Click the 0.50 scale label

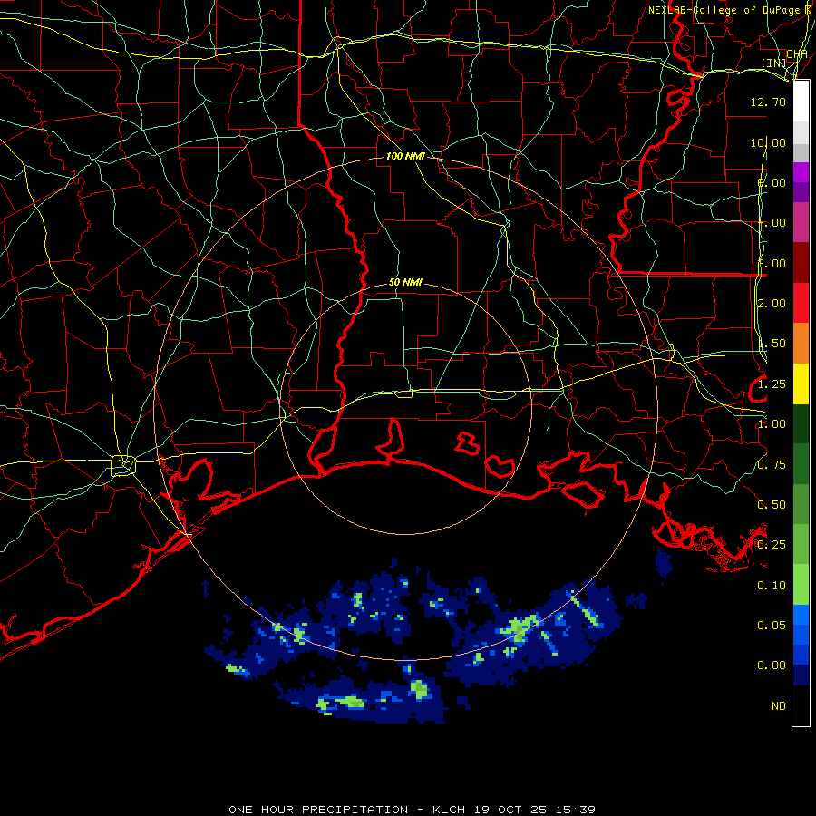(772, 505)
